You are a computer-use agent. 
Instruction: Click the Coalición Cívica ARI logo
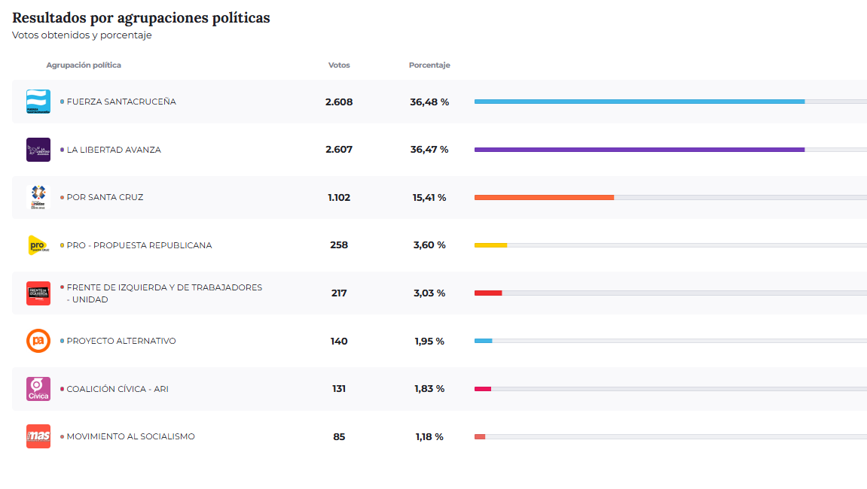[38, 388]
